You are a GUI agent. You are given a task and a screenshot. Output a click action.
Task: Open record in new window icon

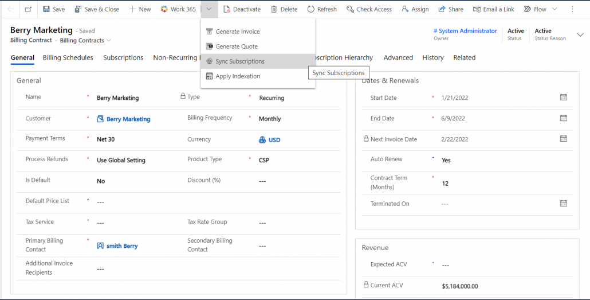click(x=28, y=9)
